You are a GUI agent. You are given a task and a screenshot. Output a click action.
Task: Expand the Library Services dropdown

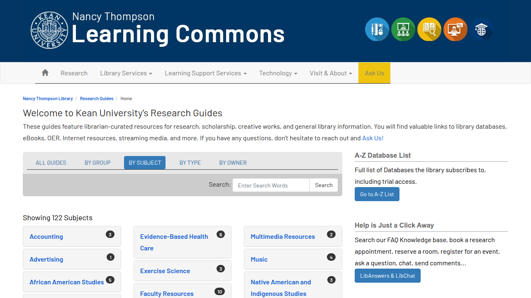[x=126, y=73]
